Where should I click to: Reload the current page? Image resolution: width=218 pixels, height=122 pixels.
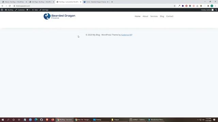pyautogui.click(x=10, y=6)
